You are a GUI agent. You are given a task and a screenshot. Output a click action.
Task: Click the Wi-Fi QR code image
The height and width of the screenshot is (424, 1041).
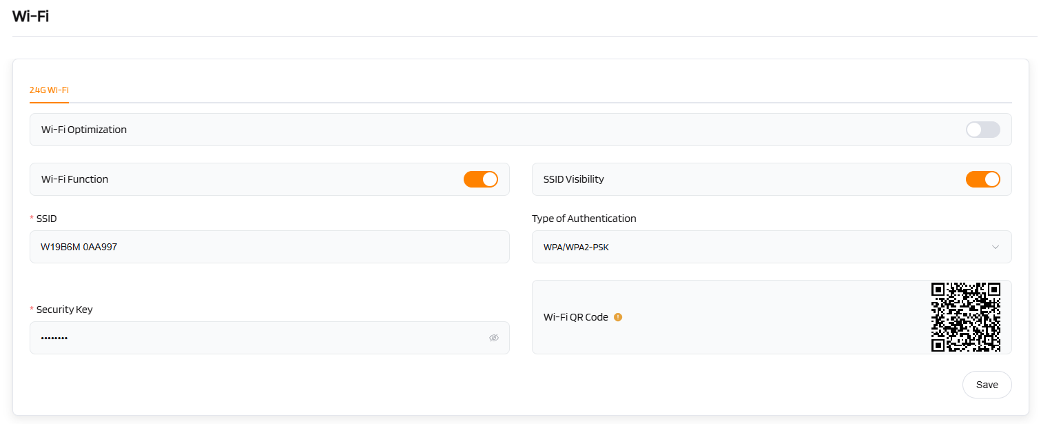[x=965, y=317]
